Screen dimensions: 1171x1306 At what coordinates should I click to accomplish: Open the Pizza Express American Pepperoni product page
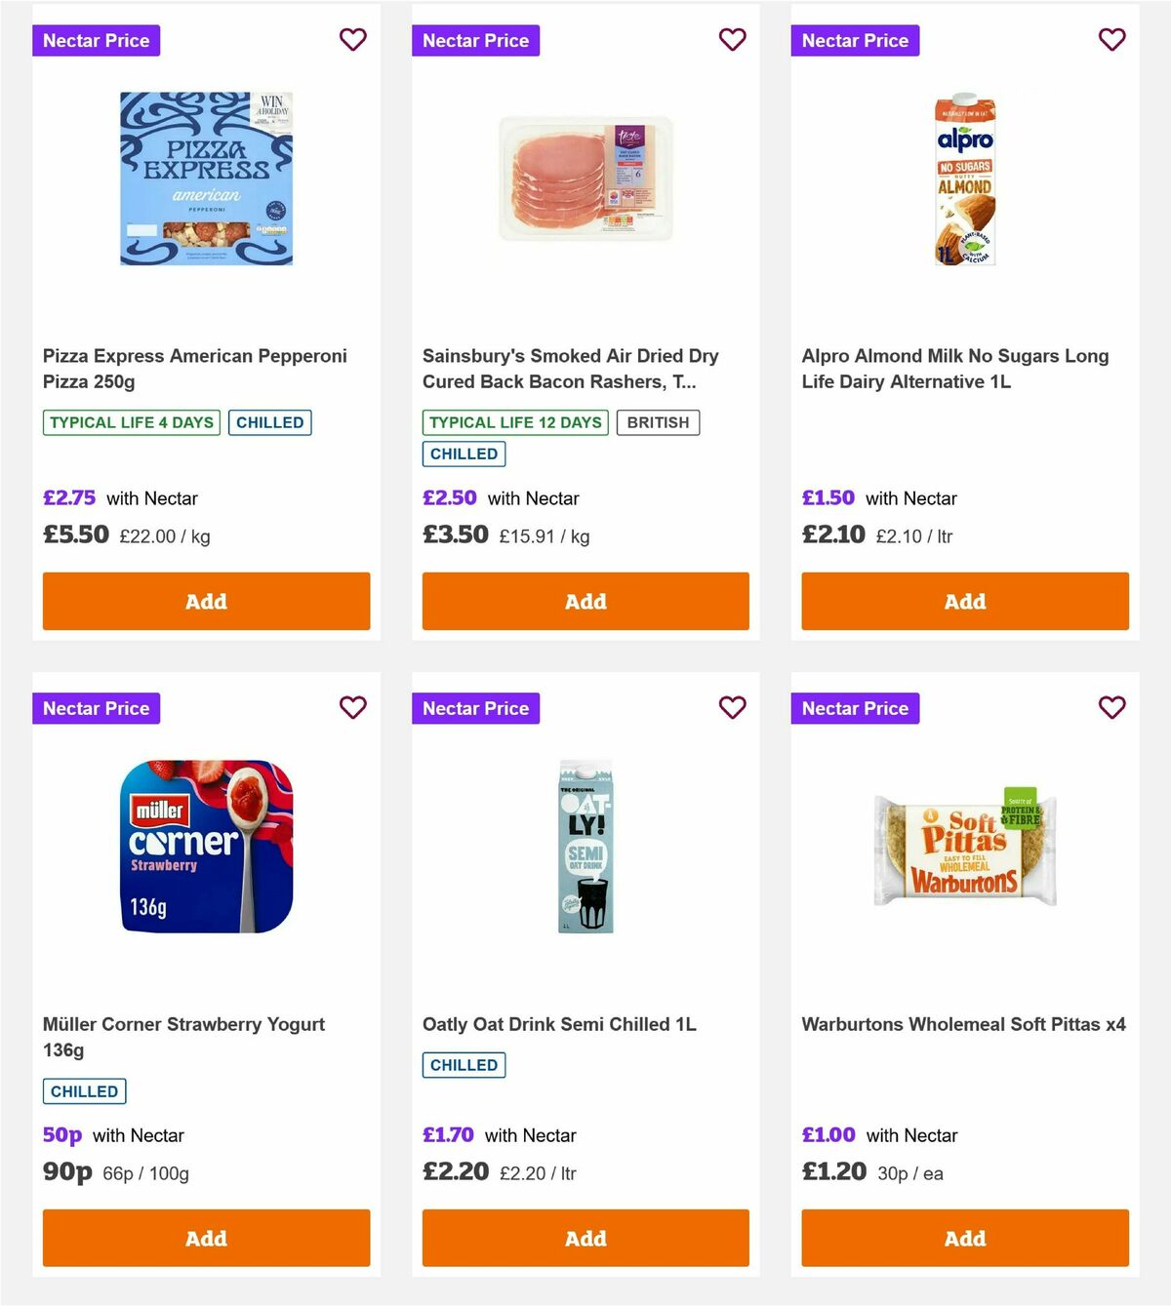pyautogui.click(x=194, y=369)
